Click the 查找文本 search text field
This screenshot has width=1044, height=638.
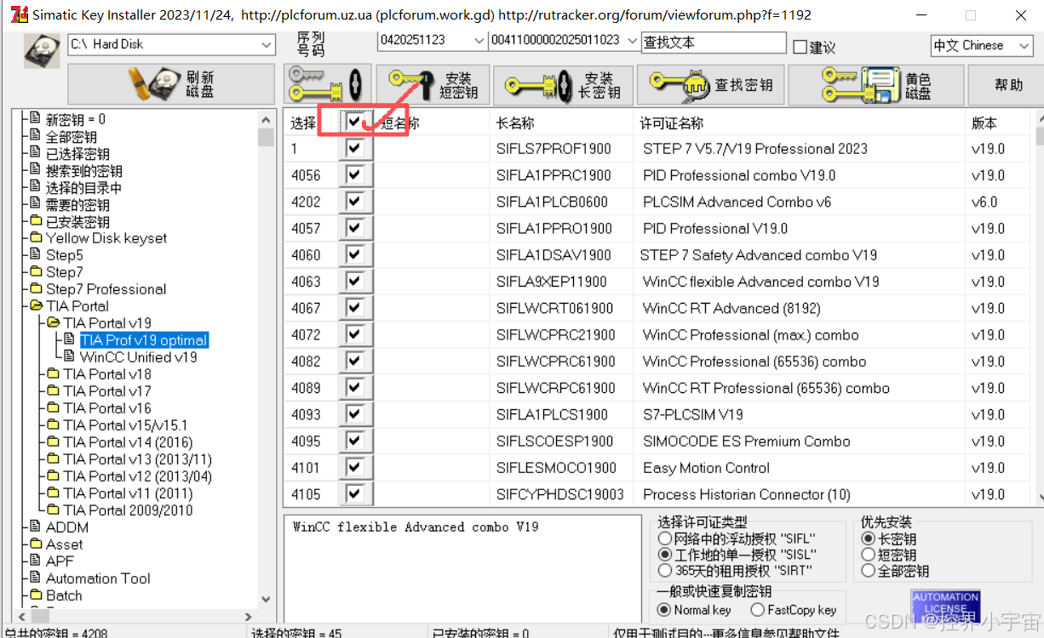[713, 42]
